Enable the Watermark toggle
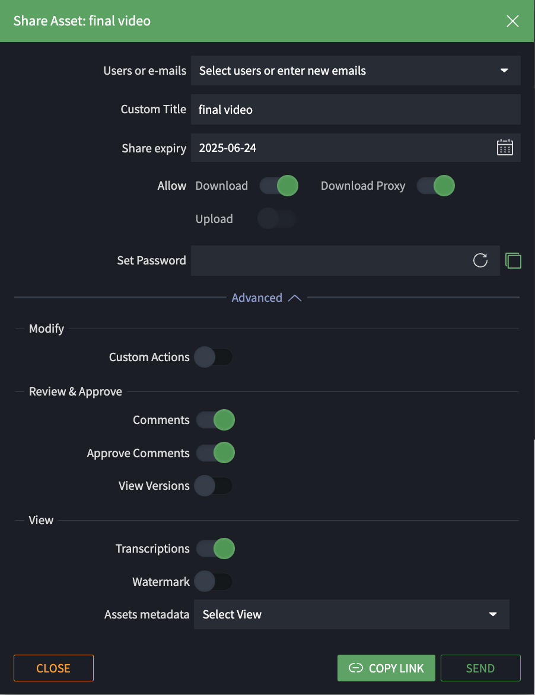The height and width of the screenshot is (695, 535). (x=213, y=582)
